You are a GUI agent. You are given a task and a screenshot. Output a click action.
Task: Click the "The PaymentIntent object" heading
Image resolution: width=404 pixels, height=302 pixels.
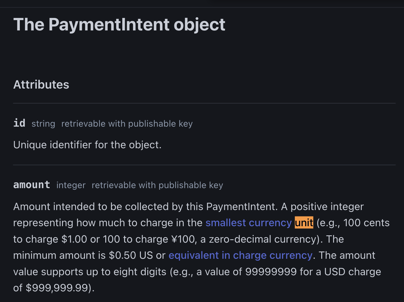coord(119,24)
